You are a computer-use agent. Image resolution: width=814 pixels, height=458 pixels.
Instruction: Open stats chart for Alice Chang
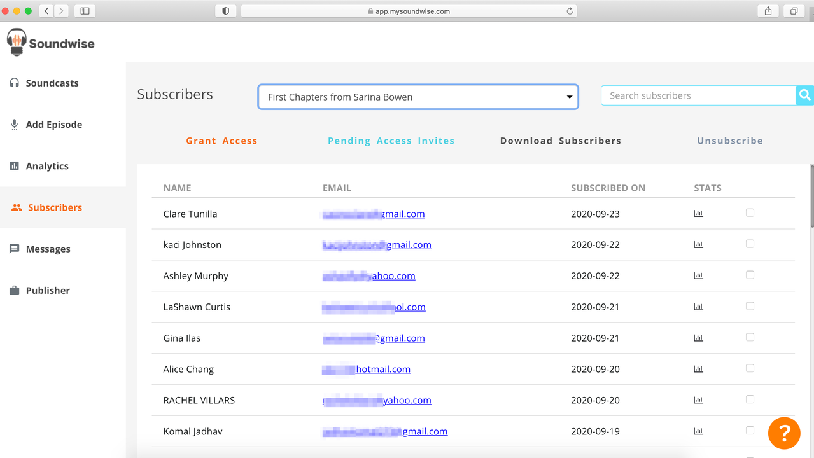pyautogui.click(x=698, y=369)
